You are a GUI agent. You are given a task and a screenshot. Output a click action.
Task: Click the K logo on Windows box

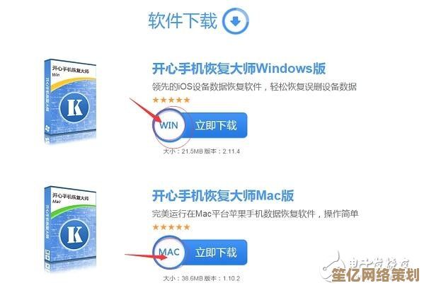click(x=74, y=108)
